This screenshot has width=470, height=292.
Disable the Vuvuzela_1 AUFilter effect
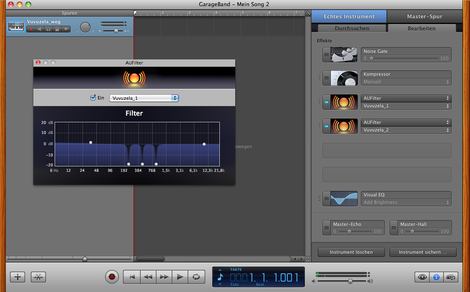tap(327, 102)
